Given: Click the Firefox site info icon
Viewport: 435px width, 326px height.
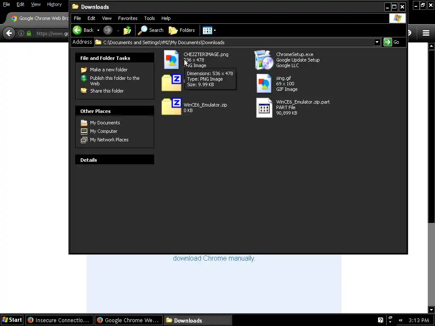Looking at the screenshot, I should pos(21,33).
